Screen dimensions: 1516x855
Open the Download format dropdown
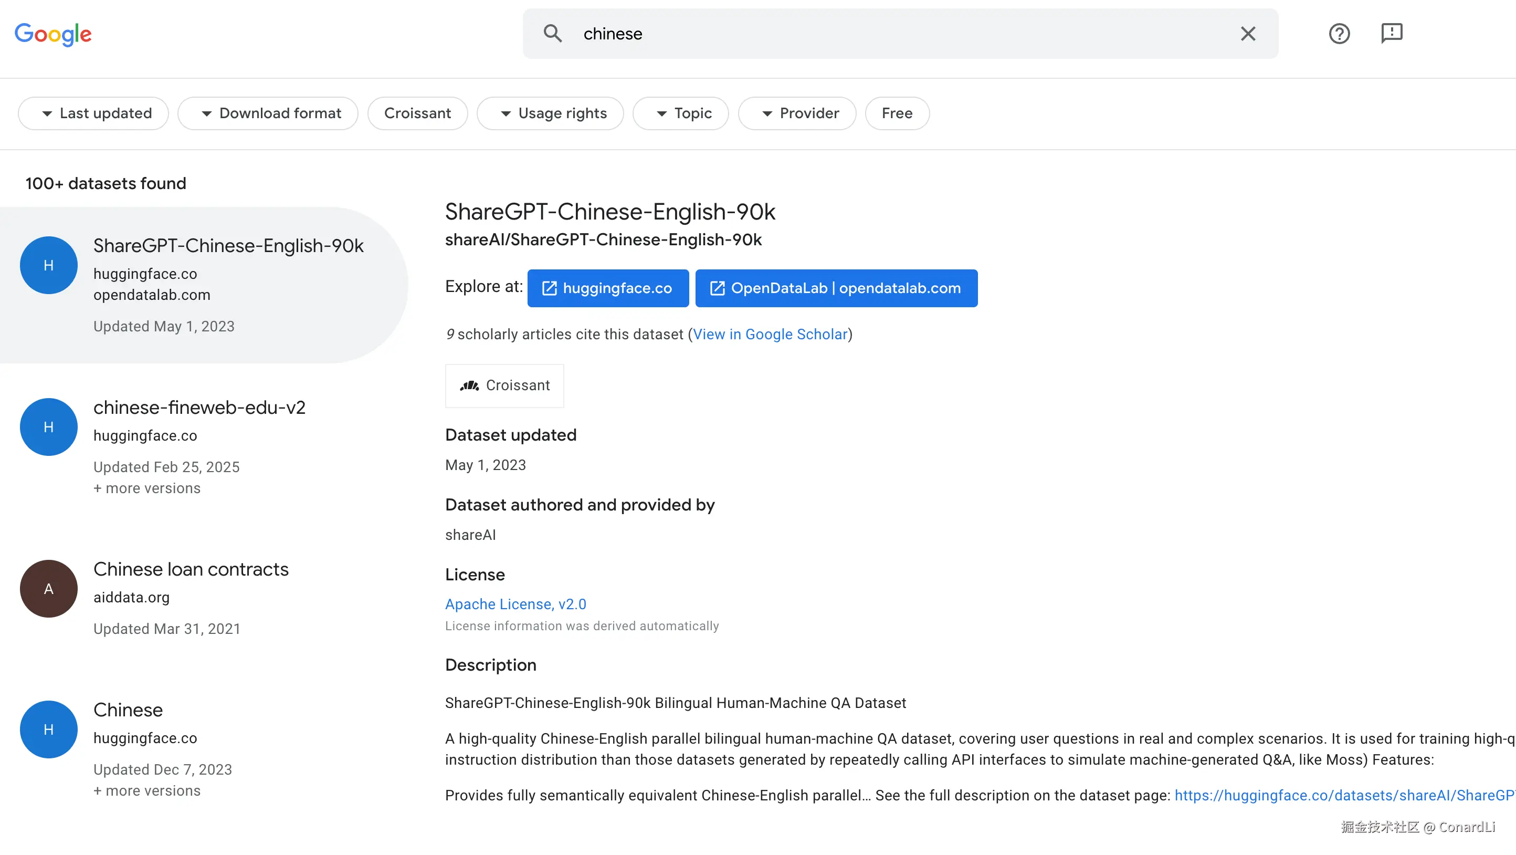pos(268,113)
